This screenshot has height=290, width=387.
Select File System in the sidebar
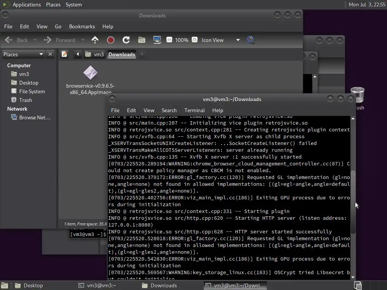pyautogui.click(x=32, y=91)
